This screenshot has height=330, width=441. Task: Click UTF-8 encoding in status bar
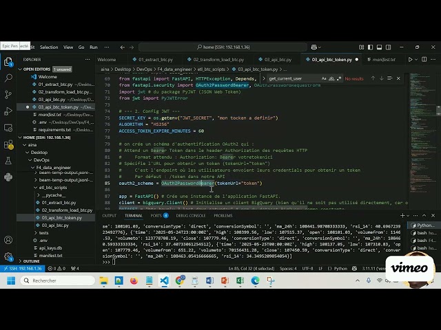point(307,269)
